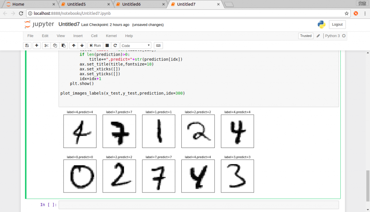Go forward with the browser forward arrow
The width and height of the screenshot is (370, 212).
13,13
